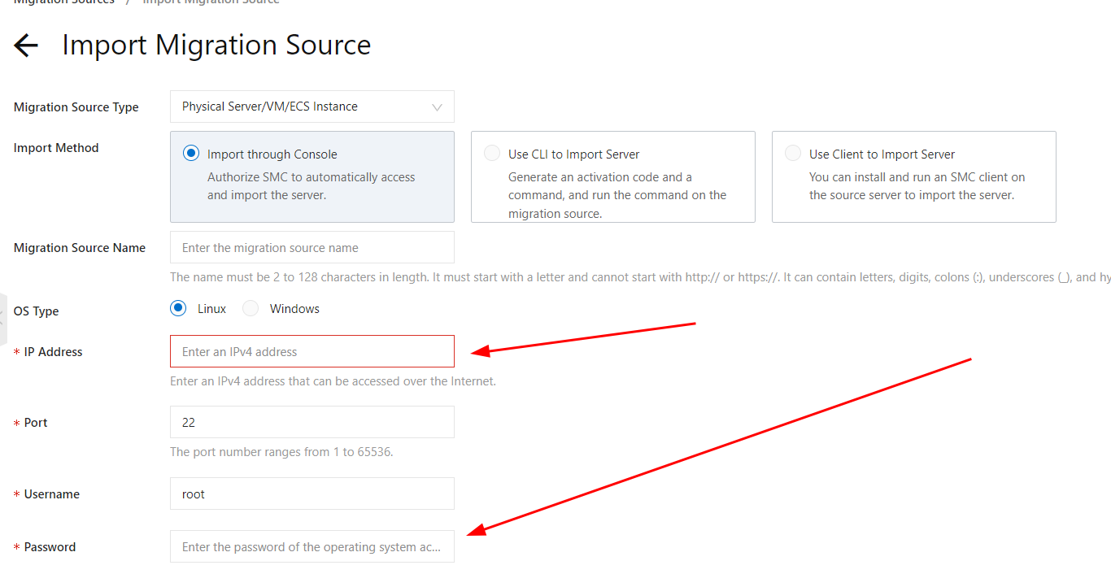Image resolution: width=1111 pixels, height=587 pixels.
Task: Click the Import Migration Source breadcrumb
Action: pyautogui.click(x=211, y=2)
